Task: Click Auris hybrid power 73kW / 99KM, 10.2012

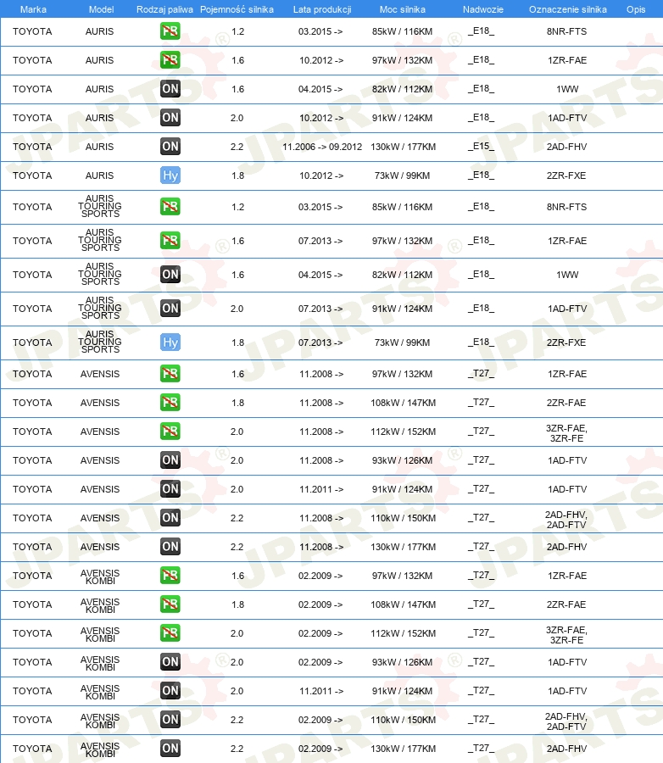Action: point(402,175)
